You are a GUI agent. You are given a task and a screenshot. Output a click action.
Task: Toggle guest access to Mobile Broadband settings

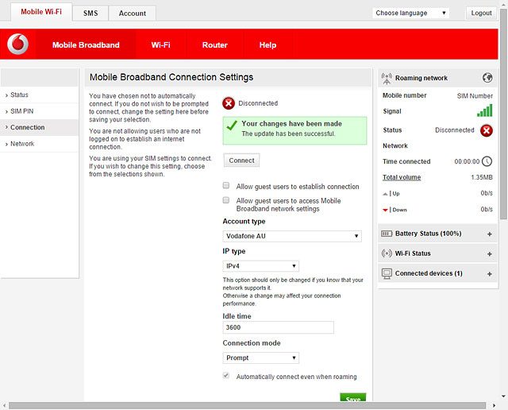click(226, 200)
